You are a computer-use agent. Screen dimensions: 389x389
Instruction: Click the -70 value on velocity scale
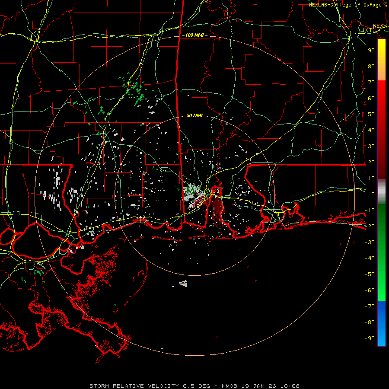pyautogui.click(x=370, y=306)
